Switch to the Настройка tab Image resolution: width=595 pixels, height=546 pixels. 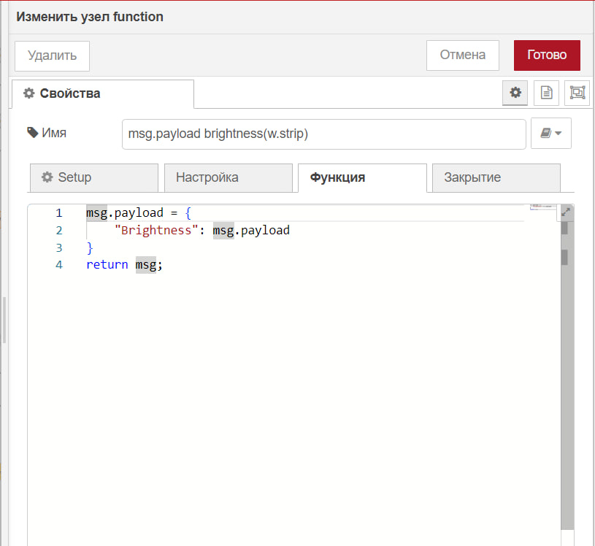point(228,177)
